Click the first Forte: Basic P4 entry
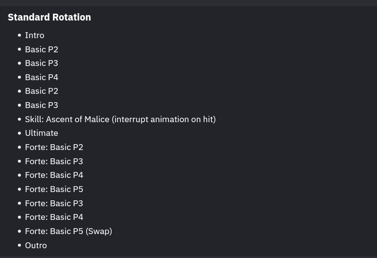The image size is (377, 258). [54, 175]
